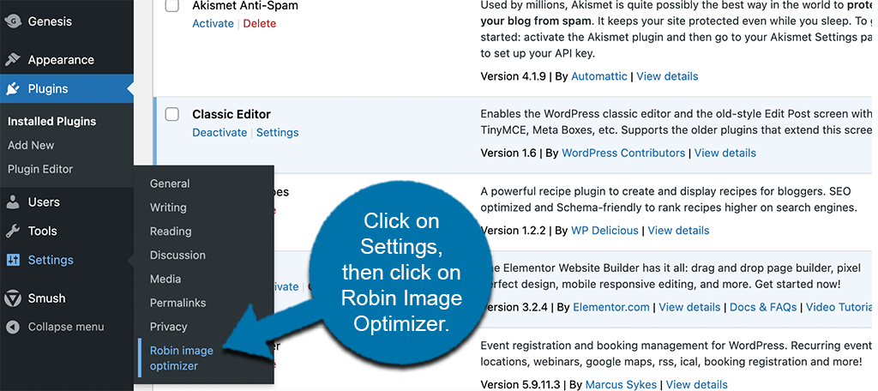Viewport: 878px width, 391px height.
Task: Open Robin image optimizer settings
Action: pyautogui.click(x=182, y=358)
